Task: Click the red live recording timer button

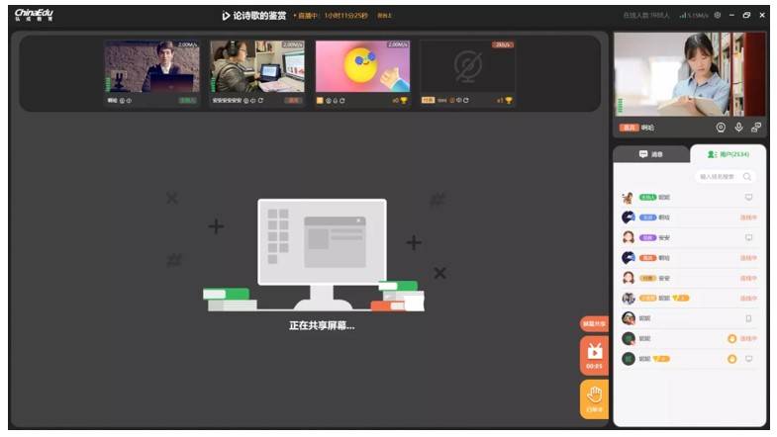Action: click(594, 355)
